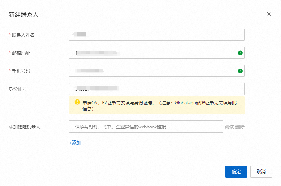Click 删除 to remove the robot row

(240, 127)
